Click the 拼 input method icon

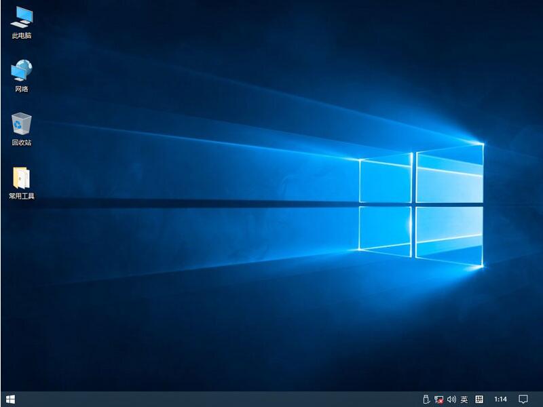[479, 400]
